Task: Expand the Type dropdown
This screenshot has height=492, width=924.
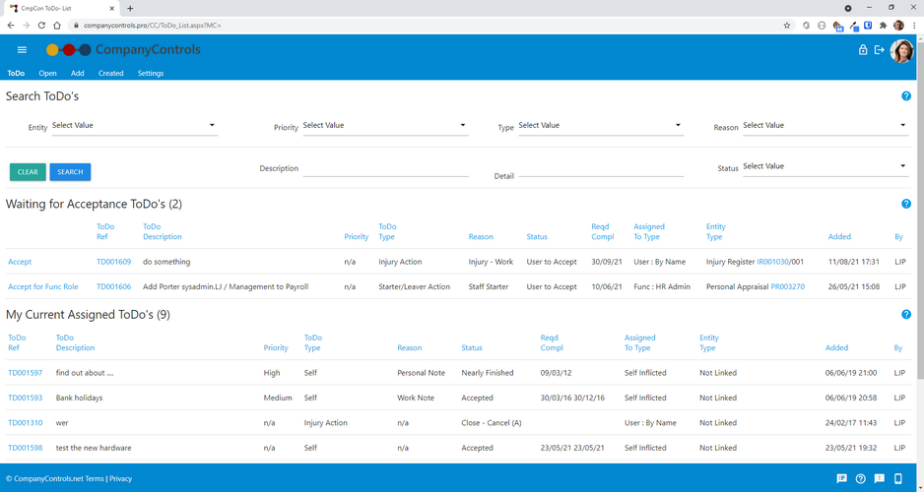Action: [601, 125]
